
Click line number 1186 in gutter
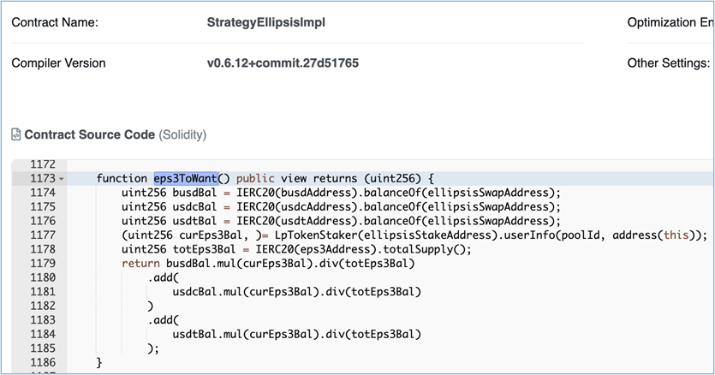(x=41, y=362)
